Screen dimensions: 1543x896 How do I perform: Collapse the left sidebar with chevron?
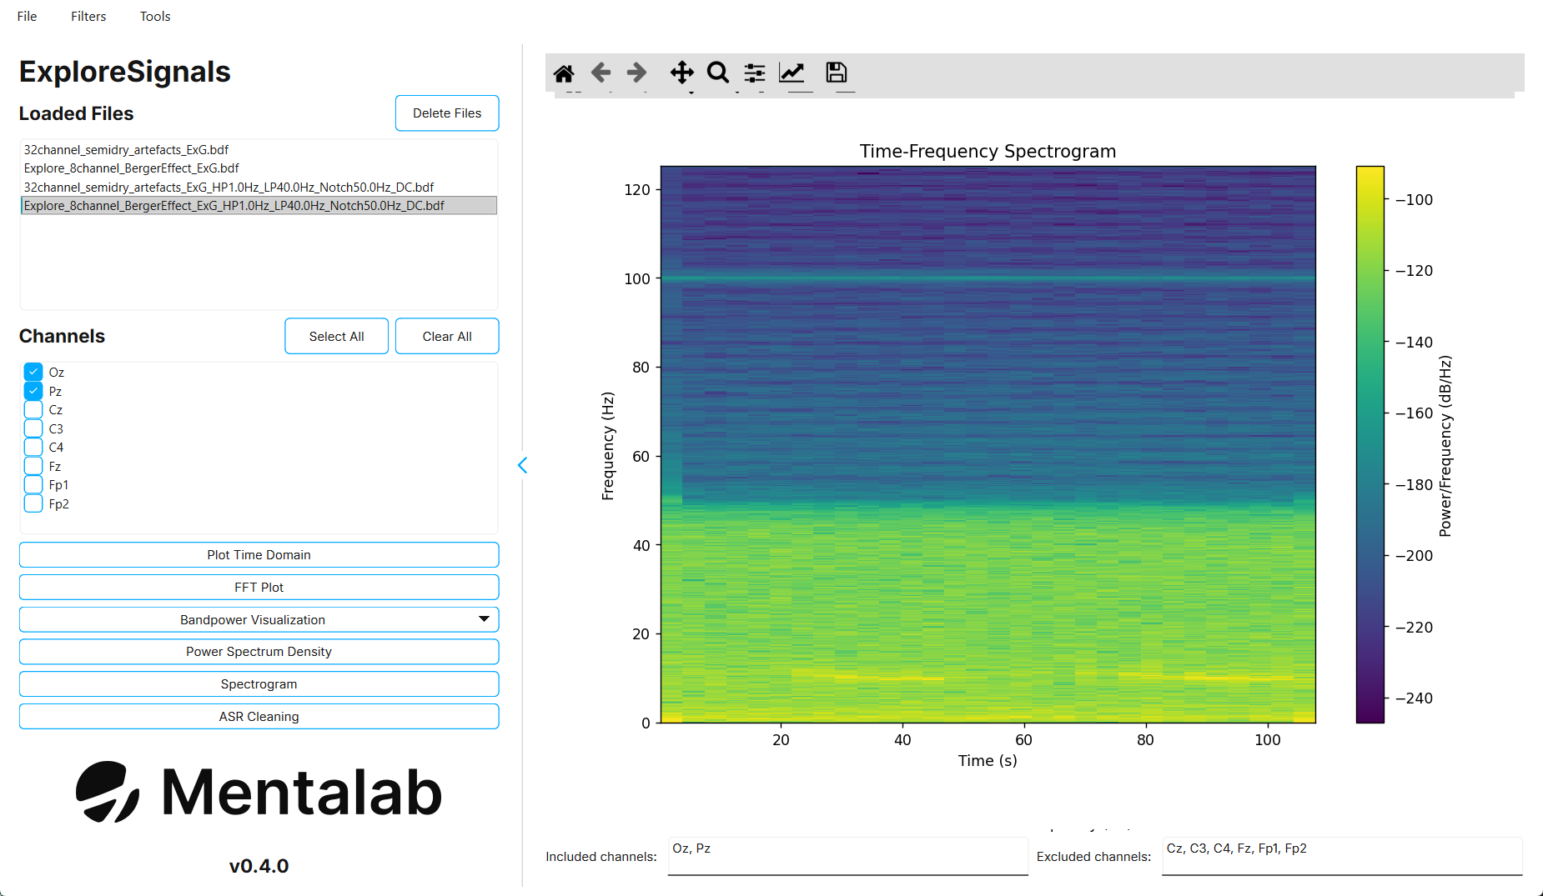(x=523, y=465)
